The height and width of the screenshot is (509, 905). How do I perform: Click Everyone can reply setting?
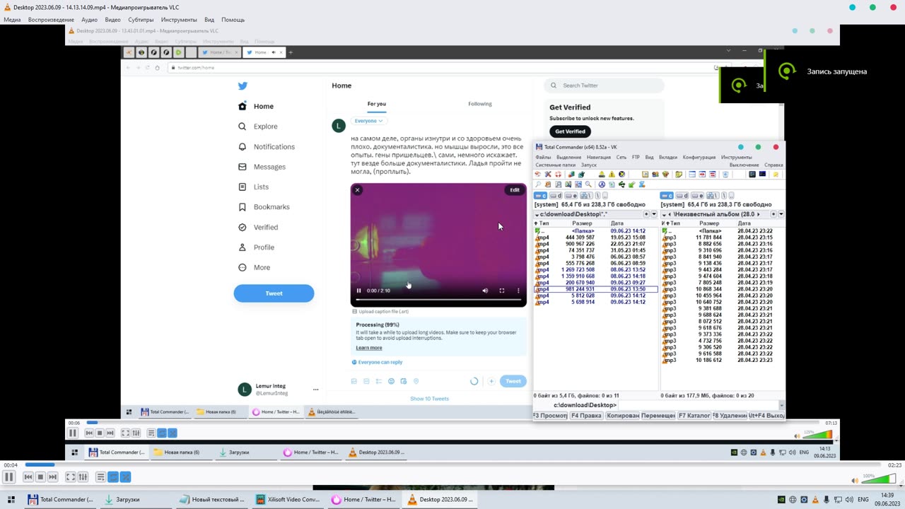[x=377, y=362]
